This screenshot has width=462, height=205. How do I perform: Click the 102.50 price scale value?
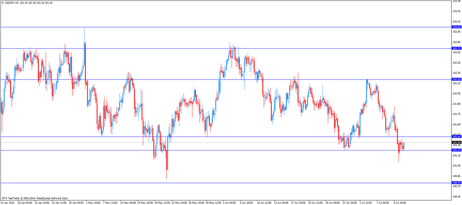[457, 63]
